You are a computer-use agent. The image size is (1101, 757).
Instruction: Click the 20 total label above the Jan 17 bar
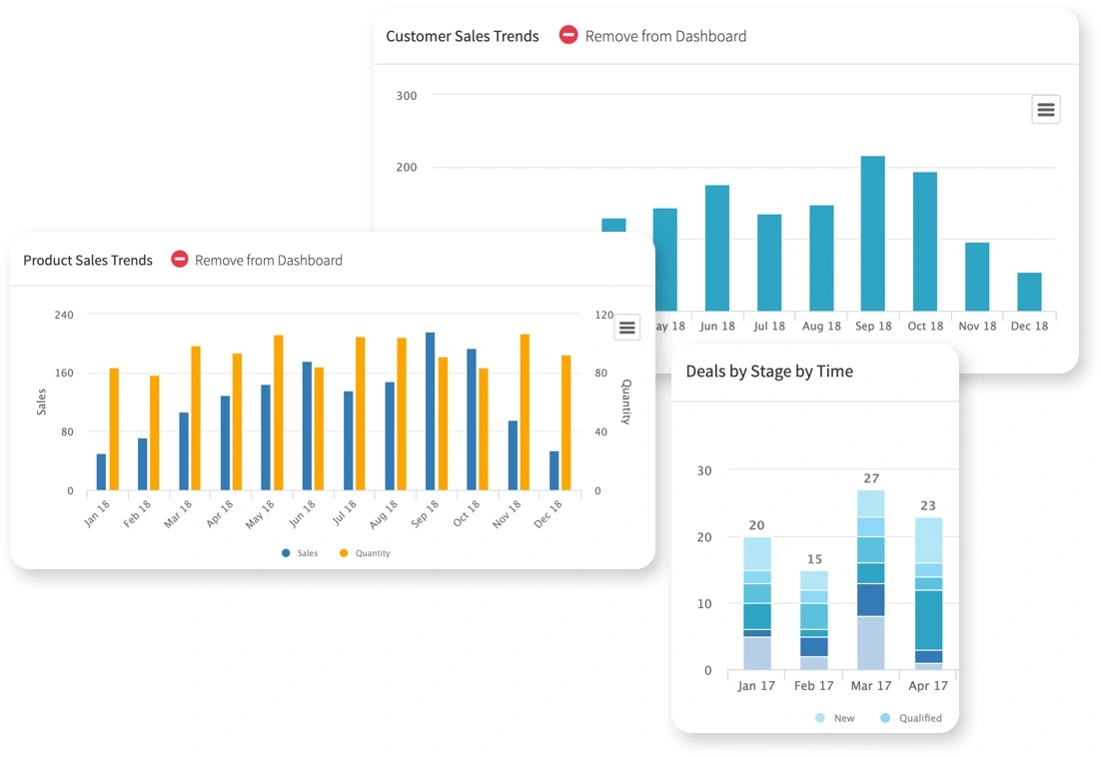pos(757,525)
